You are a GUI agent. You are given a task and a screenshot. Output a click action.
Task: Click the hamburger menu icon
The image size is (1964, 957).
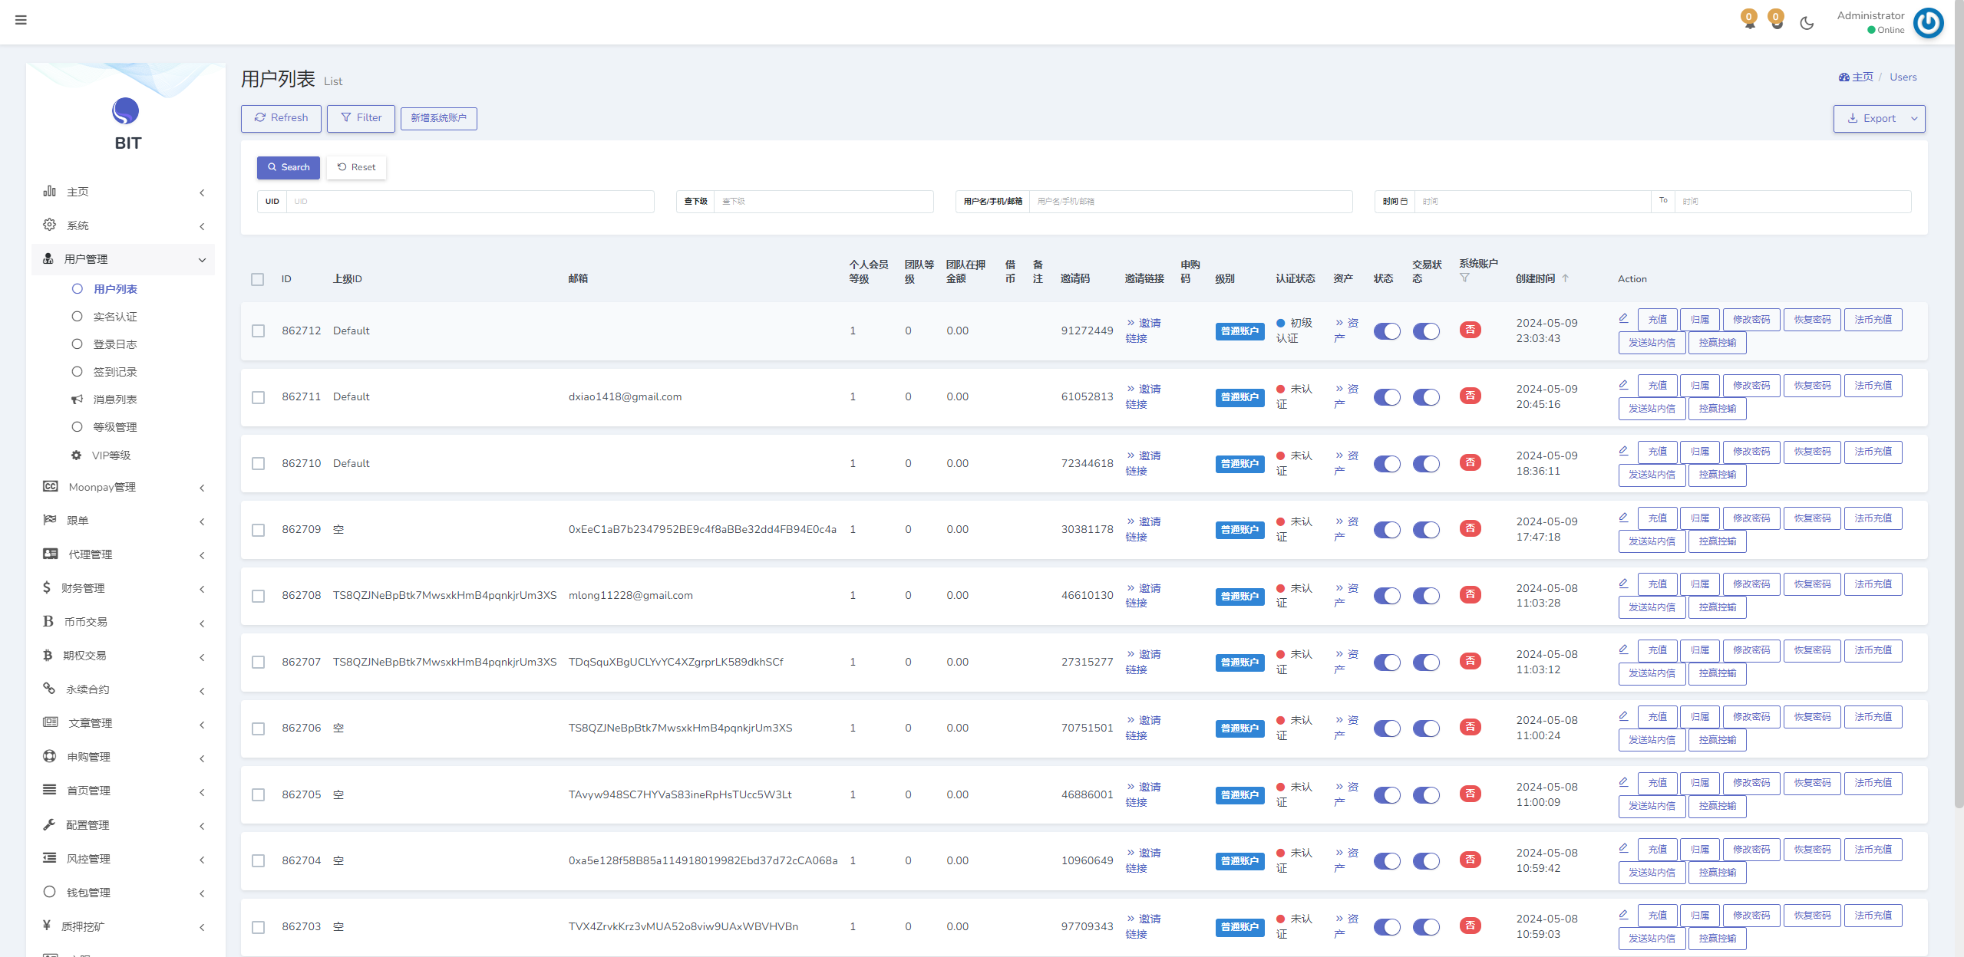point(21,20)
